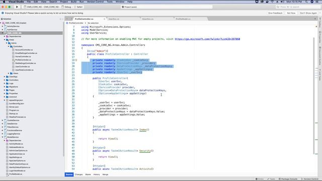Viewport: 322px width, 181px height.
Task: Close the ProfileController.cs tab
Action: click(104, 19)
